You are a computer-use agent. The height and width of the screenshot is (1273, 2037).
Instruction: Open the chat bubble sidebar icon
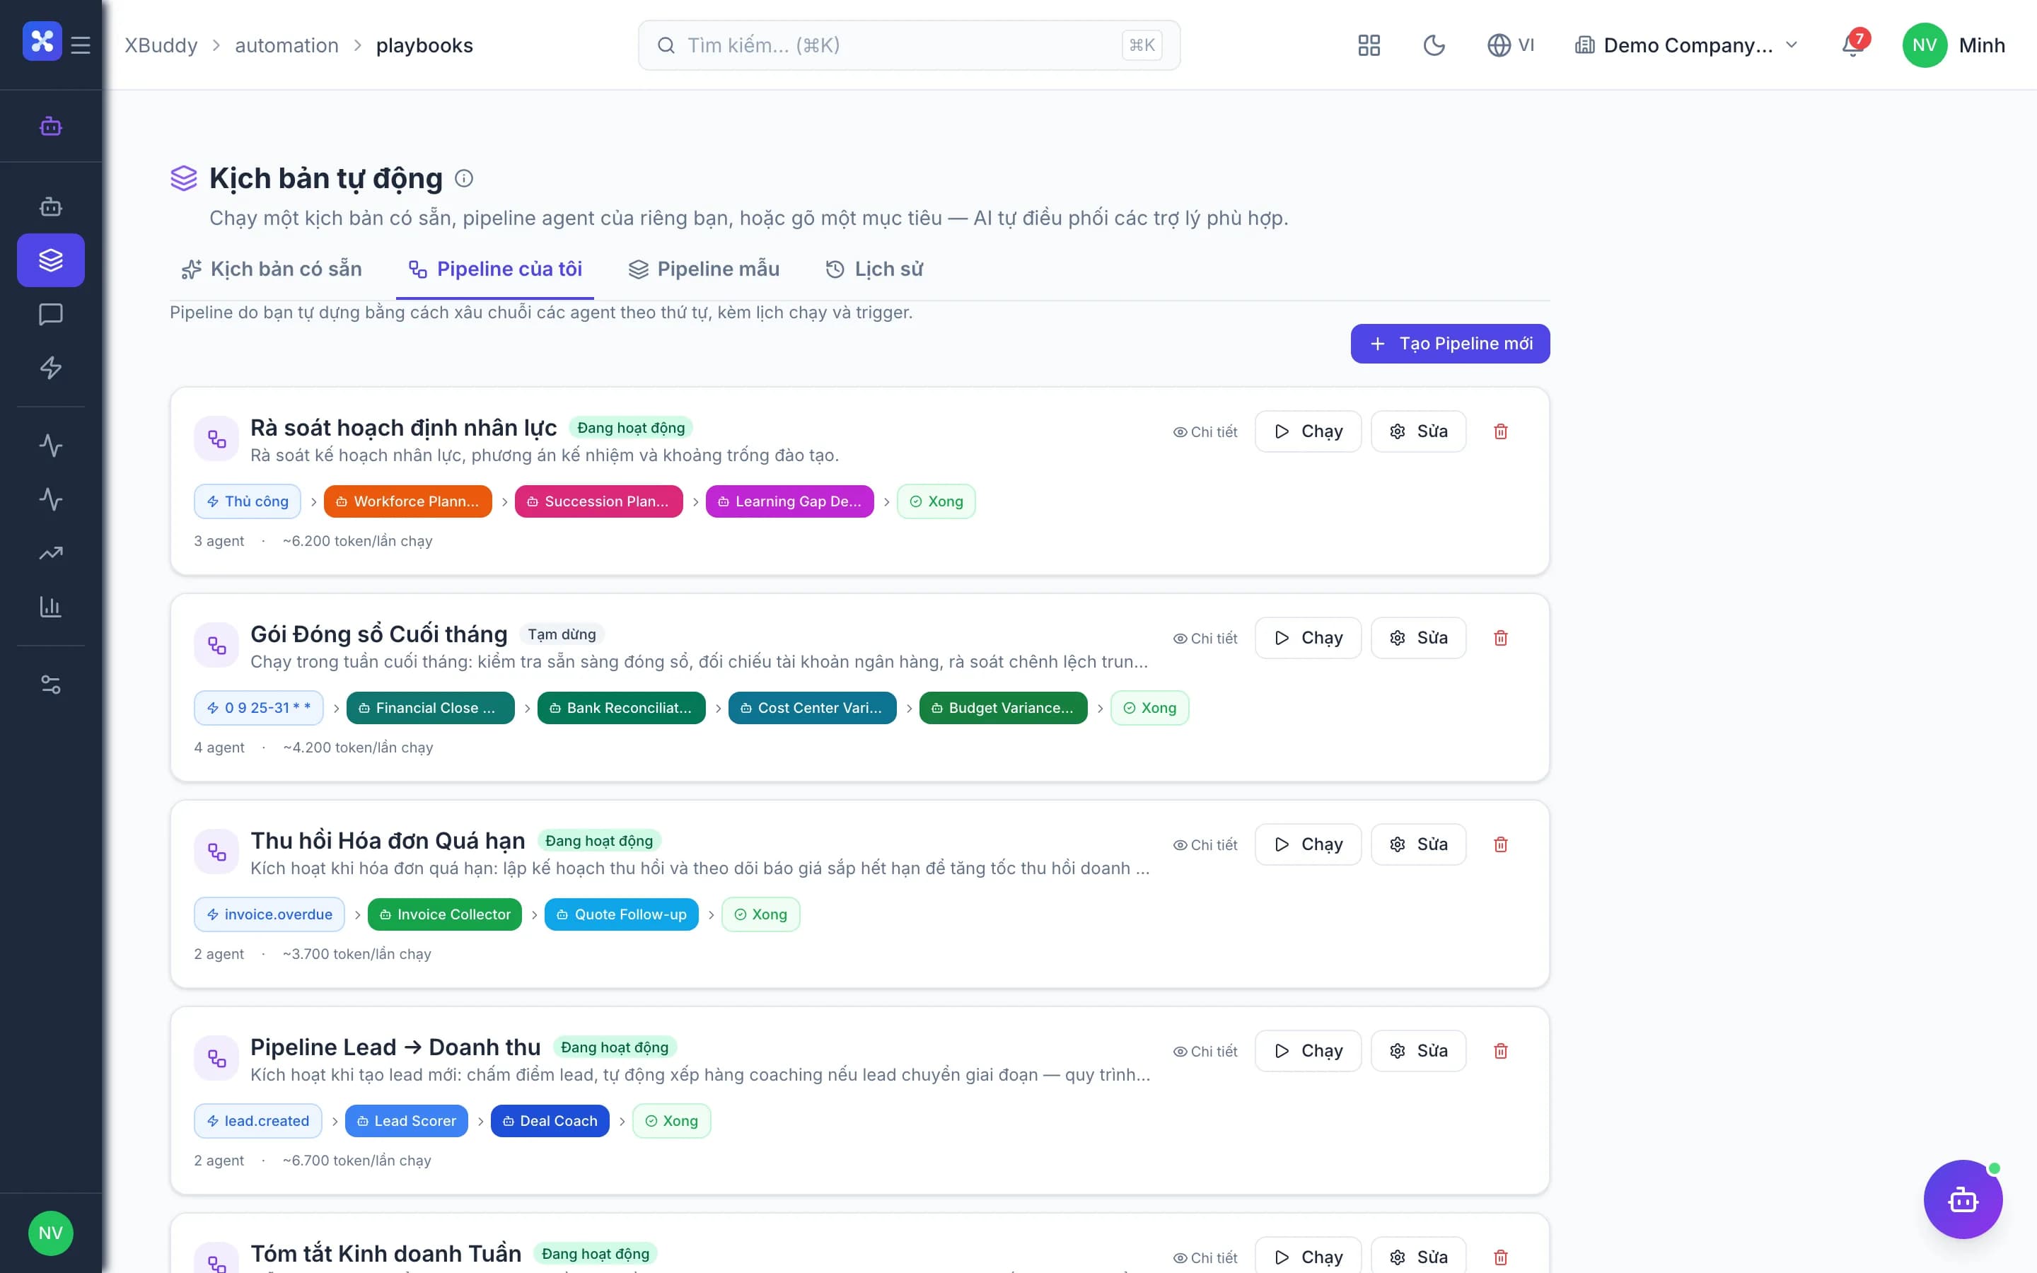pos(52,314)
